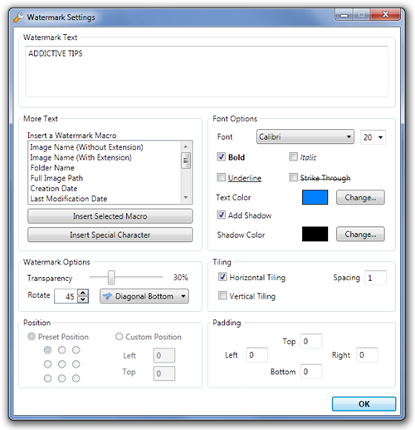Click Insert Special Character button
This screenshot has width=415, height=430.
coord(110,235)
